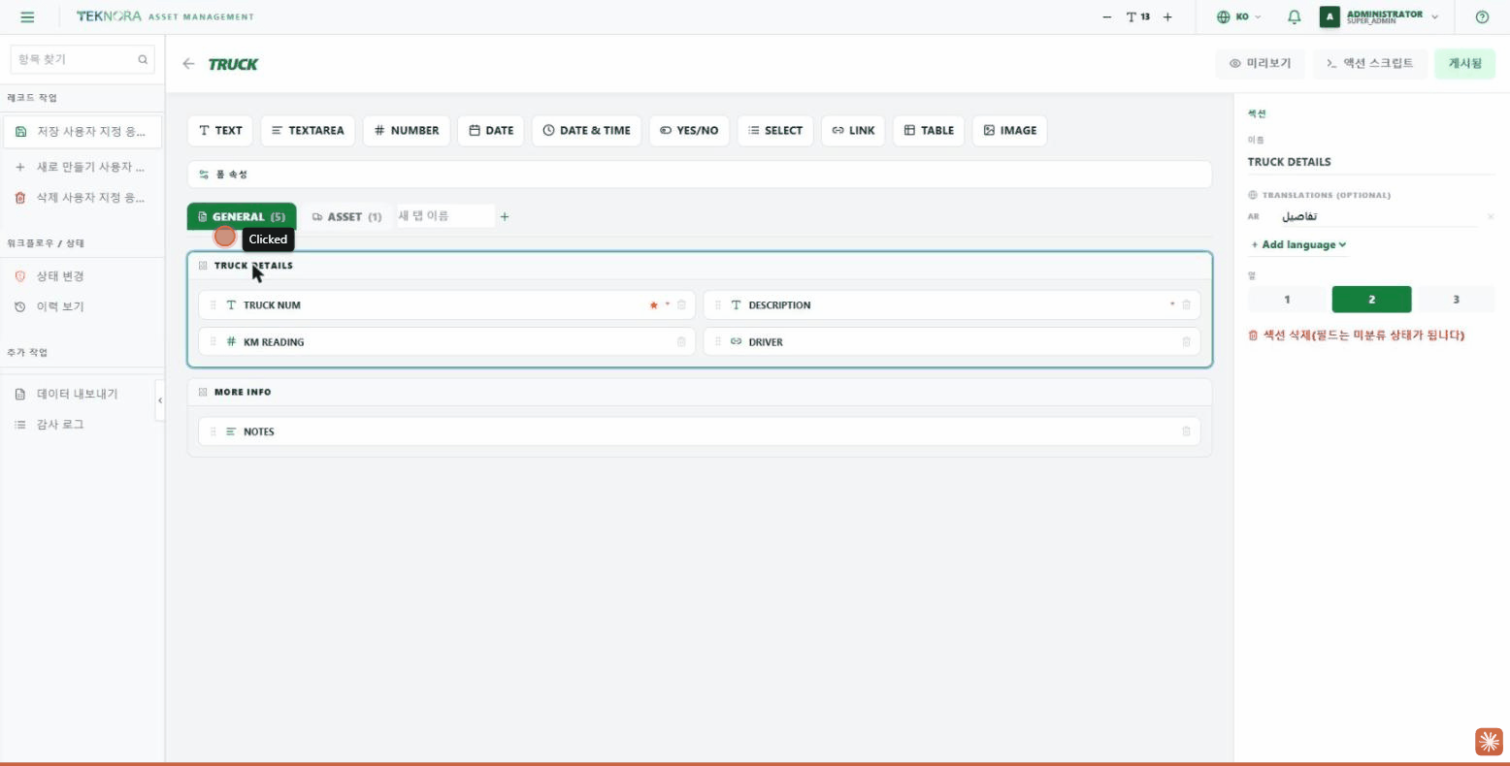
Task: Open the help question mark icon
Action: click(1482, 16)
